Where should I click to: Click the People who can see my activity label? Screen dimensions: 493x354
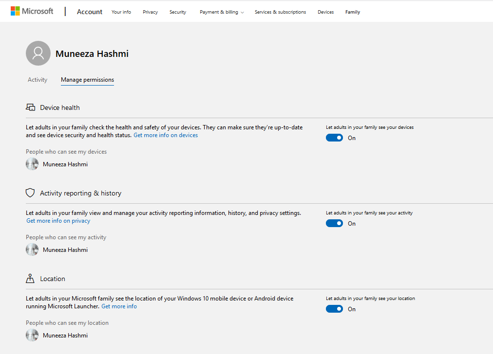click(x=66, y=237)
